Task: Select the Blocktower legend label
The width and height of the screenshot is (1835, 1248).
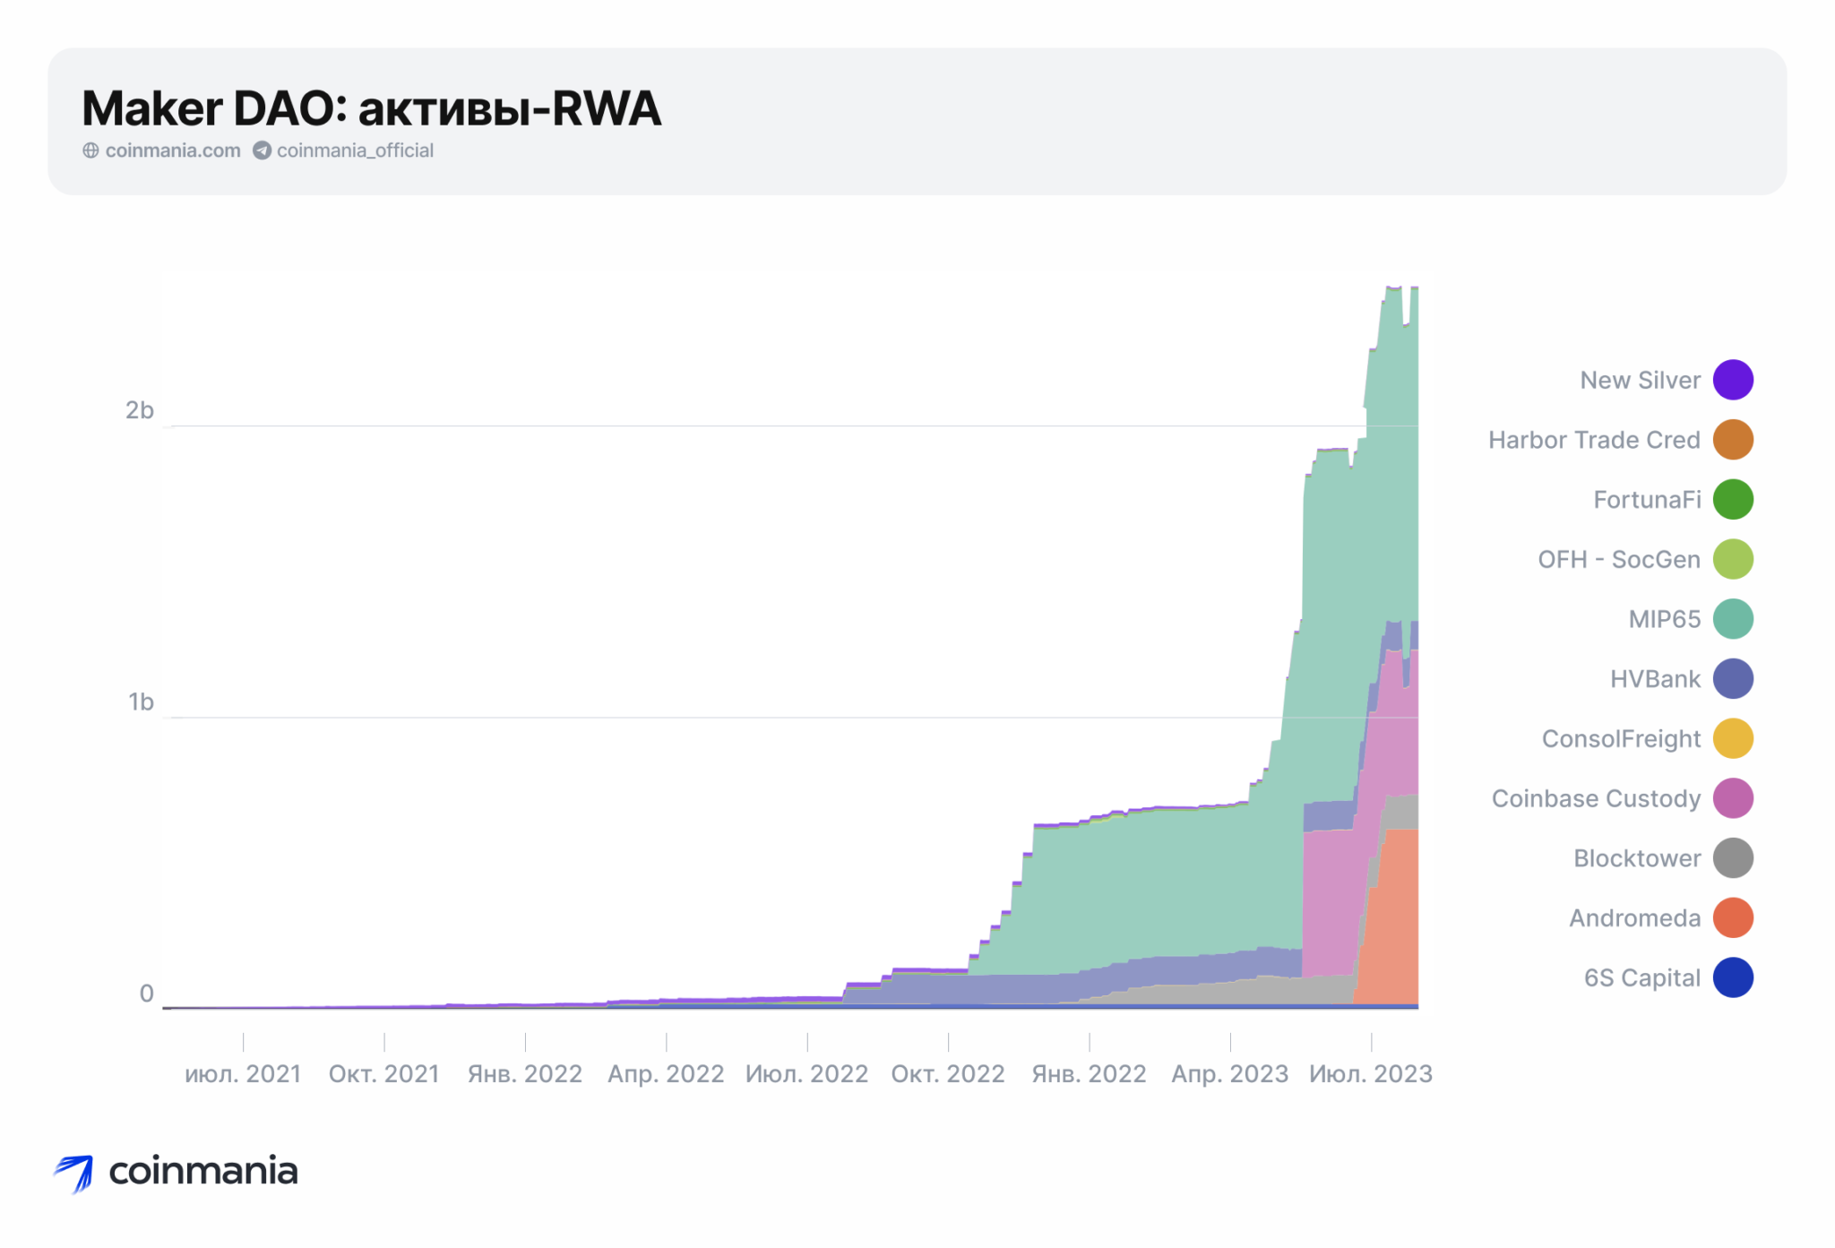Action: click(1637, 858)
